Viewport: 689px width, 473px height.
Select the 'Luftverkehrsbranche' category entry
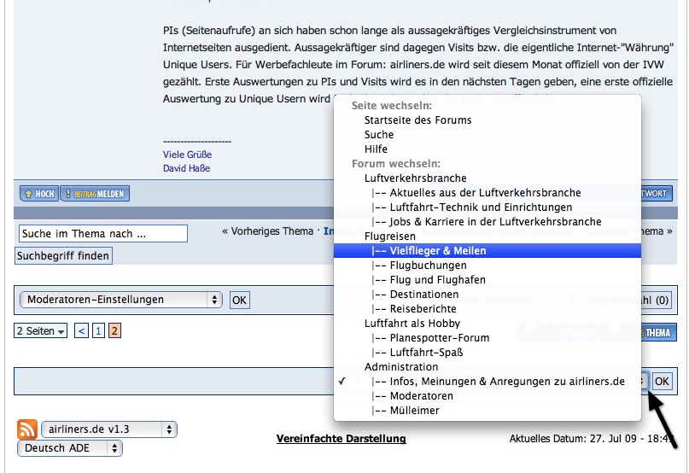[488, 178]
